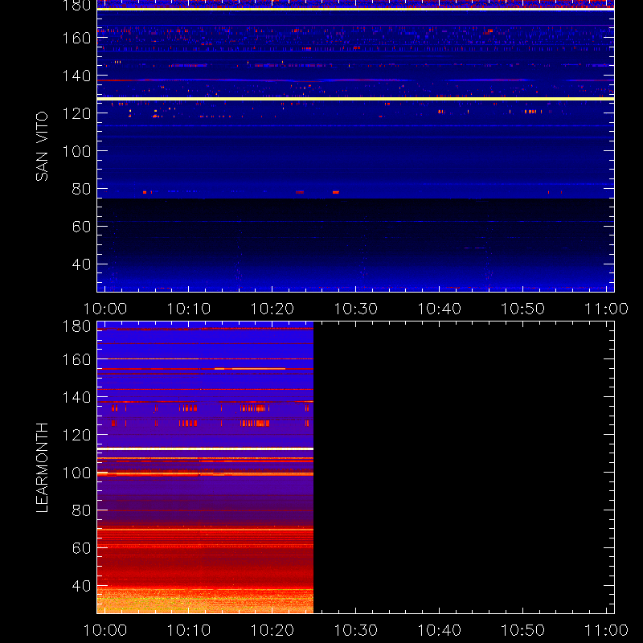Select the 160 tick label on LEARMONTH axis

coord(76,359)
